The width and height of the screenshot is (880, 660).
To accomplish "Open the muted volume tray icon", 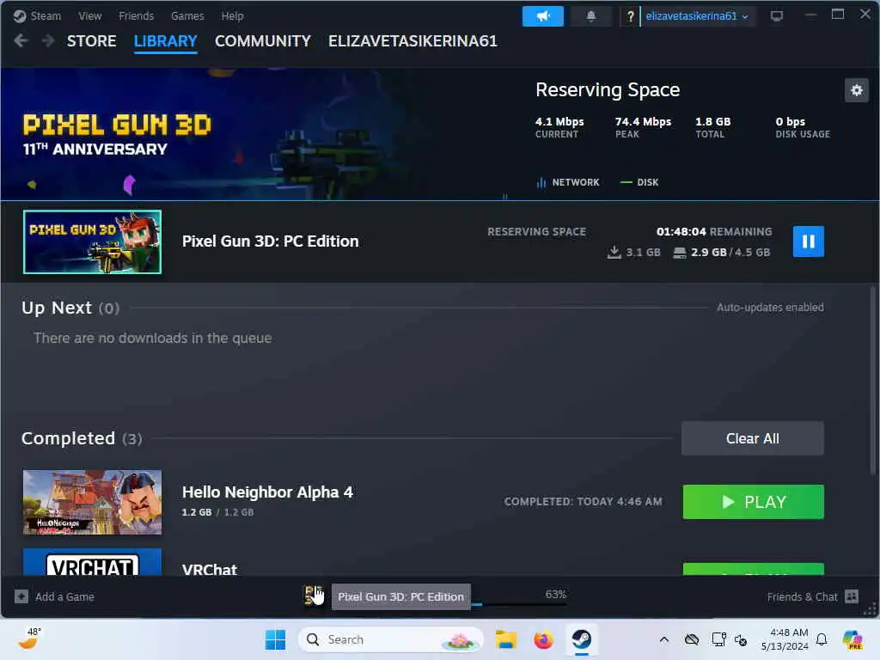I will [x=740, y=640].
